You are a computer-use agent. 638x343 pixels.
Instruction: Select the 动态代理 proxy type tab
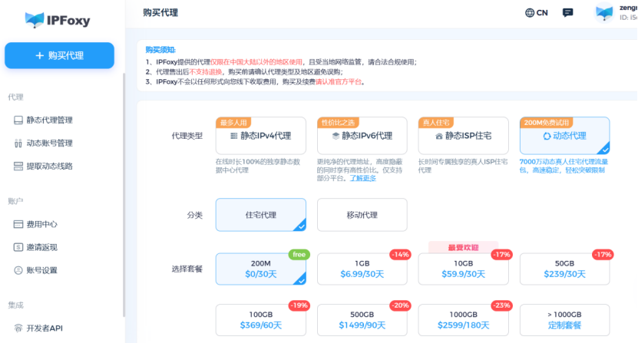pyautogui.click(x=564, y=136)
